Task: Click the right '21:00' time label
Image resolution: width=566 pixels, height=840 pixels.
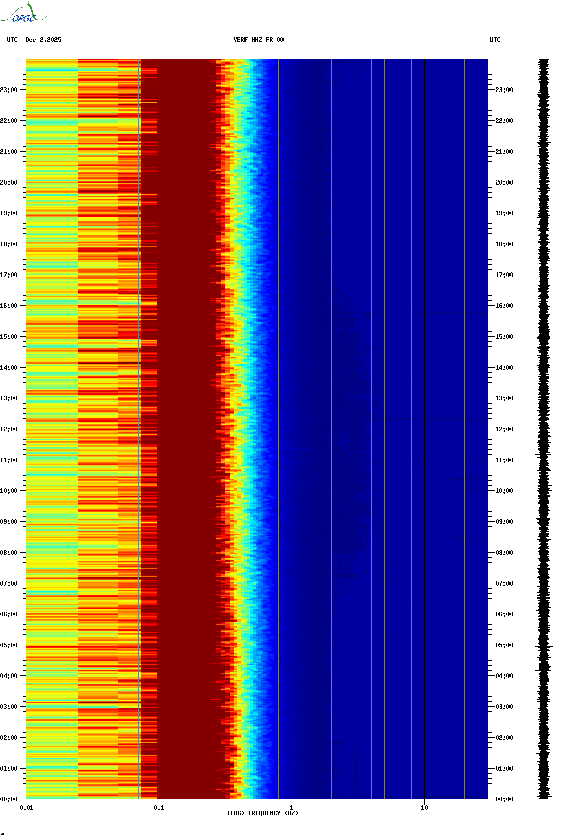Action: pyautogui.click(x=504, y=152)
